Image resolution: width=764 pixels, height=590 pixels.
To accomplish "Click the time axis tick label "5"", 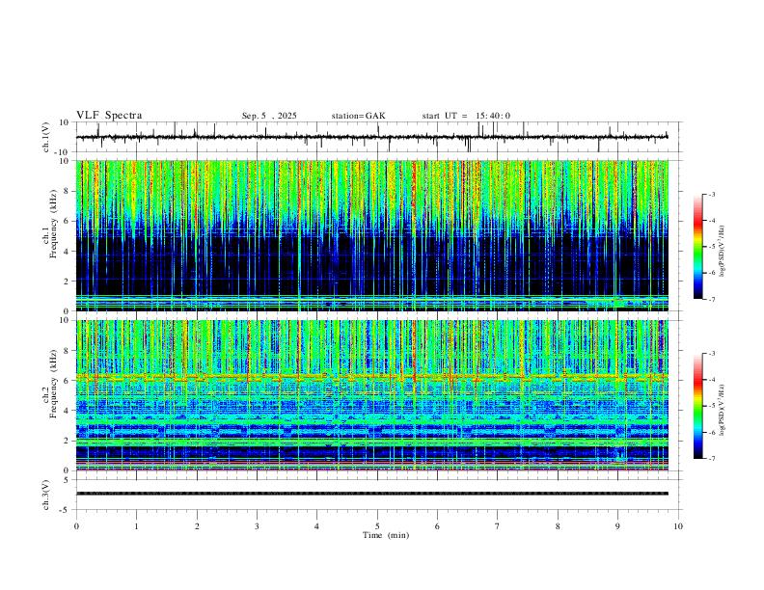I will (x=377, y=526).
